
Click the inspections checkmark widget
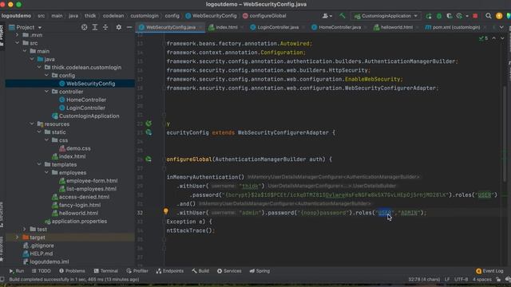483,38
